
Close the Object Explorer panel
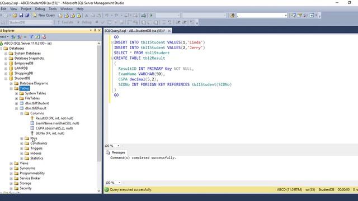tap(100, 30)
